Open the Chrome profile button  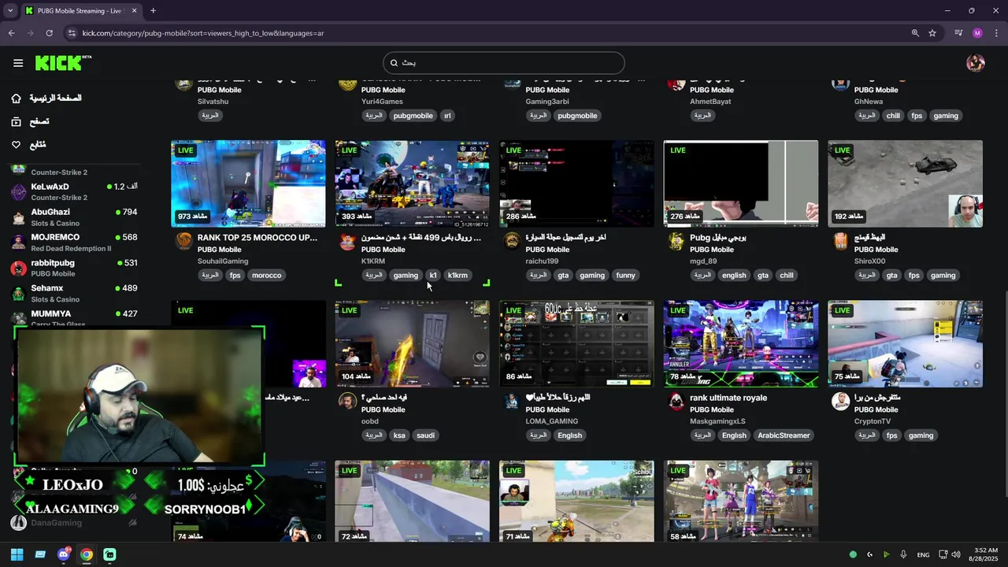click(x=977, y=33)
